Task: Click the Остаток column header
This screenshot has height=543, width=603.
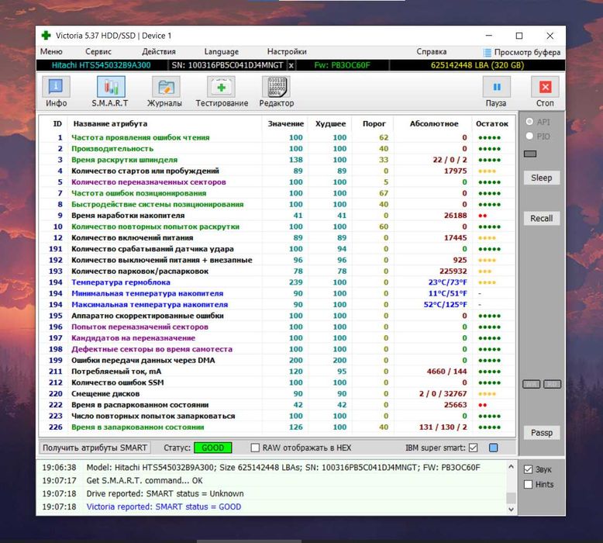Action: (492, 123)
